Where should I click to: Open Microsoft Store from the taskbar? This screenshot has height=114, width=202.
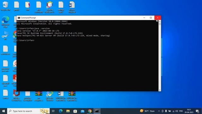coord(75,111)
